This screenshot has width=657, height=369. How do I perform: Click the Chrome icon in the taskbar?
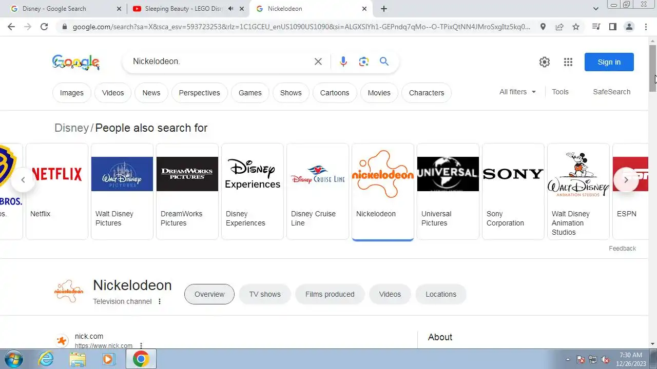point(141,359)
